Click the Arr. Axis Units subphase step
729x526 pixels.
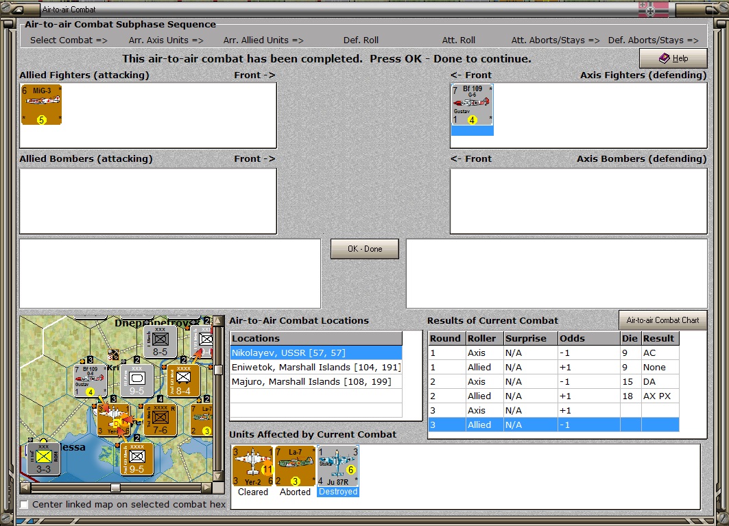point(166,40)
